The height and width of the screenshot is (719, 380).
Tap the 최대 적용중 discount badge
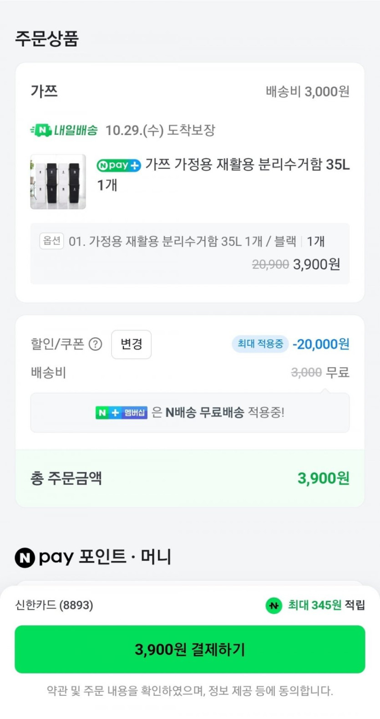(x=260, y=344)
